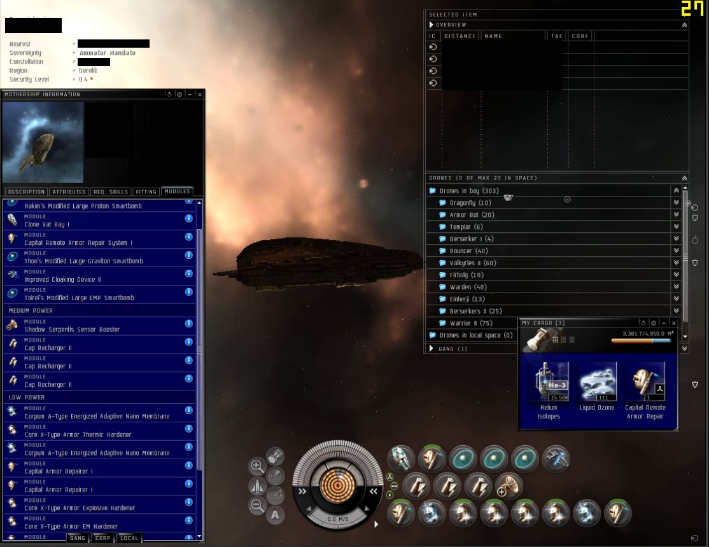Open the Corp chat tab
The height and width of the screenshot is (547, 709).
tap(102, 538)
